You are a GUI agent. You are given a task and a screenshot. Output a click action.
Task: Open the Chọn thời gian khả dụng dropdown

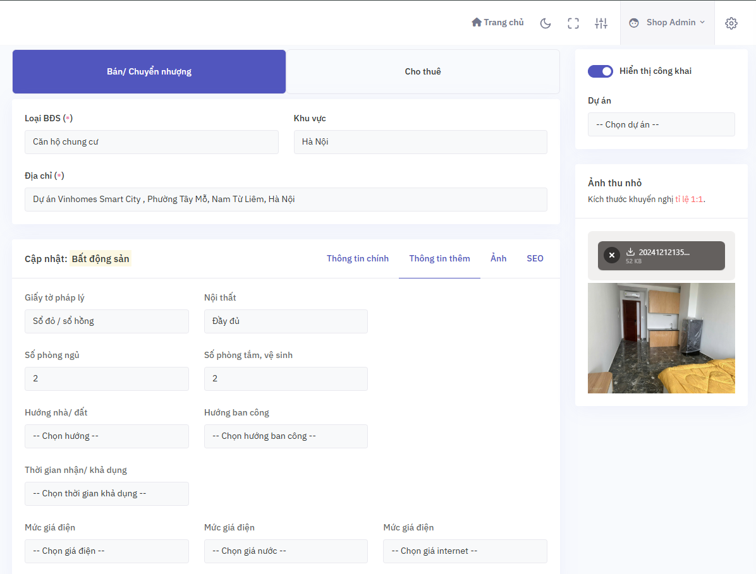pyautogui.click(x=106, y=493)
